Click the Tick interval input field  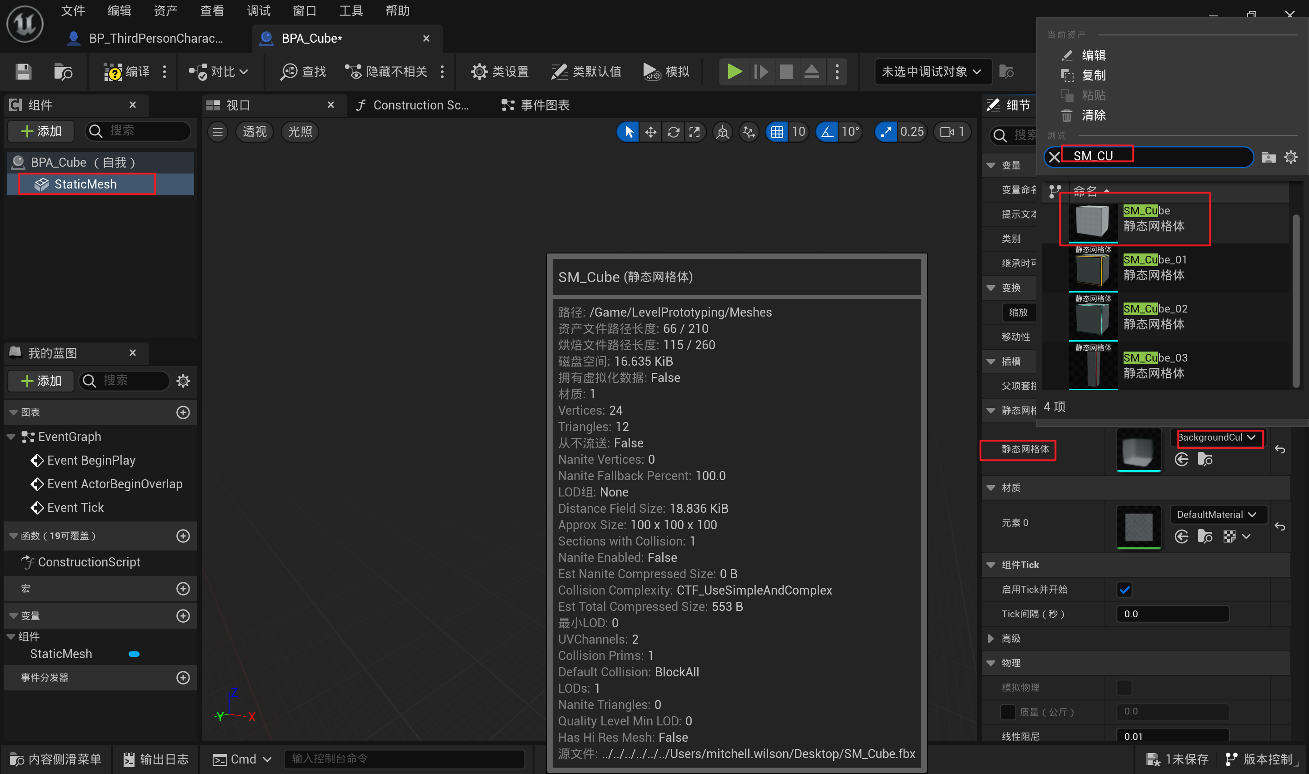[x=1172, y=614]
